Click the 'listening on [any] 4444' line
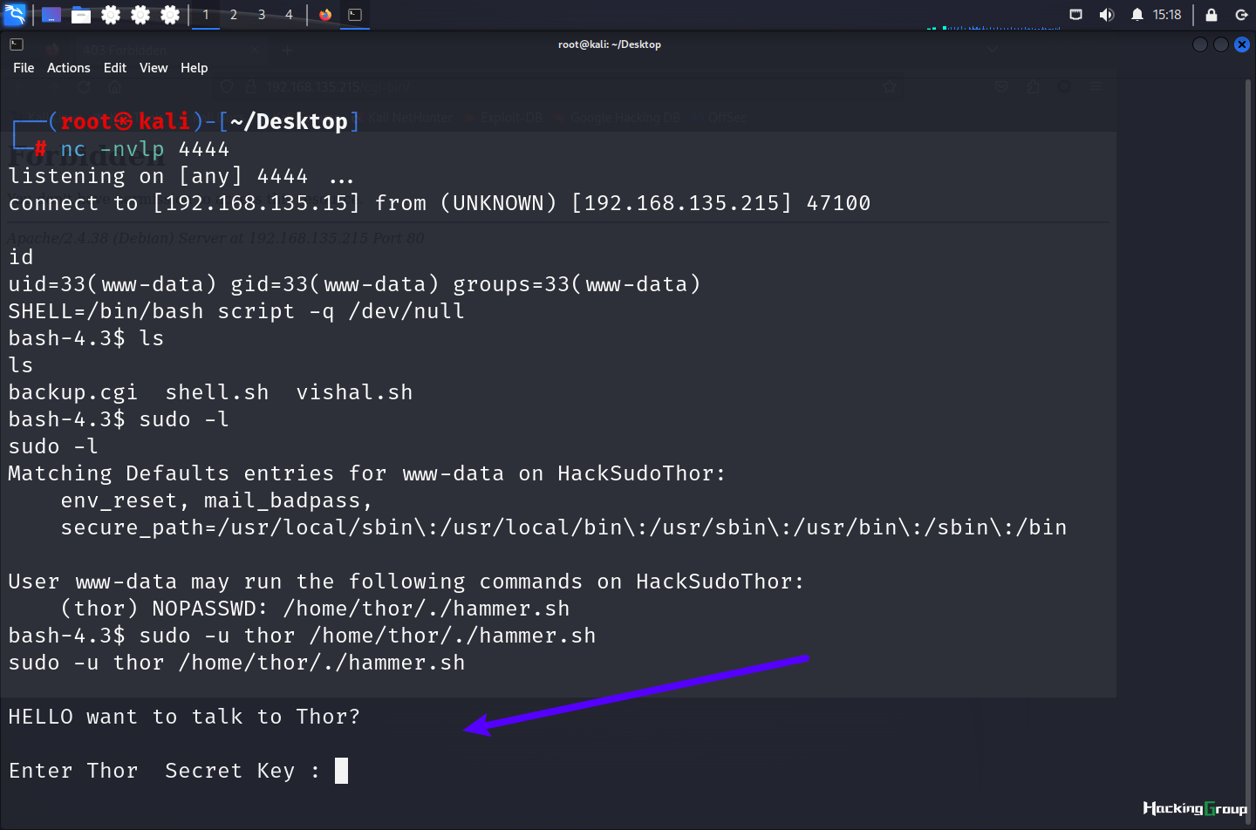 click(x=181, y=176)
